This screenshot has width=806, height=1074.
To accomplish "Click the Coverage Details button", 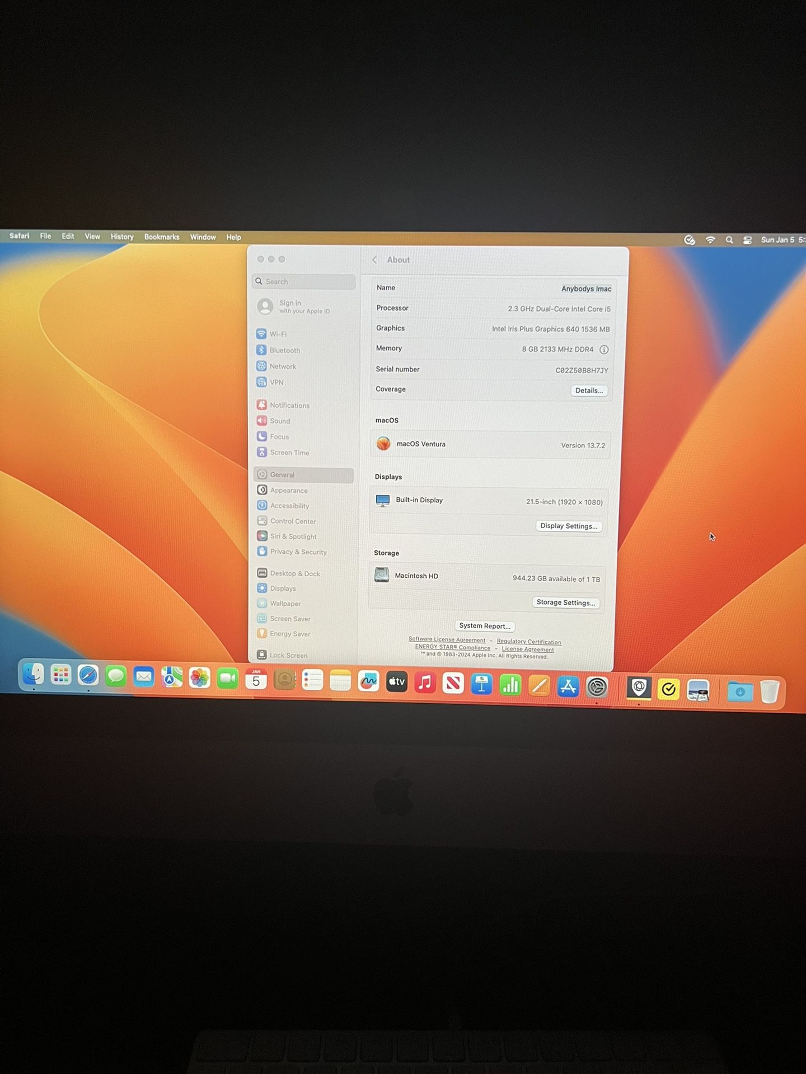I will pyautogui.click(x=589, y=390).
